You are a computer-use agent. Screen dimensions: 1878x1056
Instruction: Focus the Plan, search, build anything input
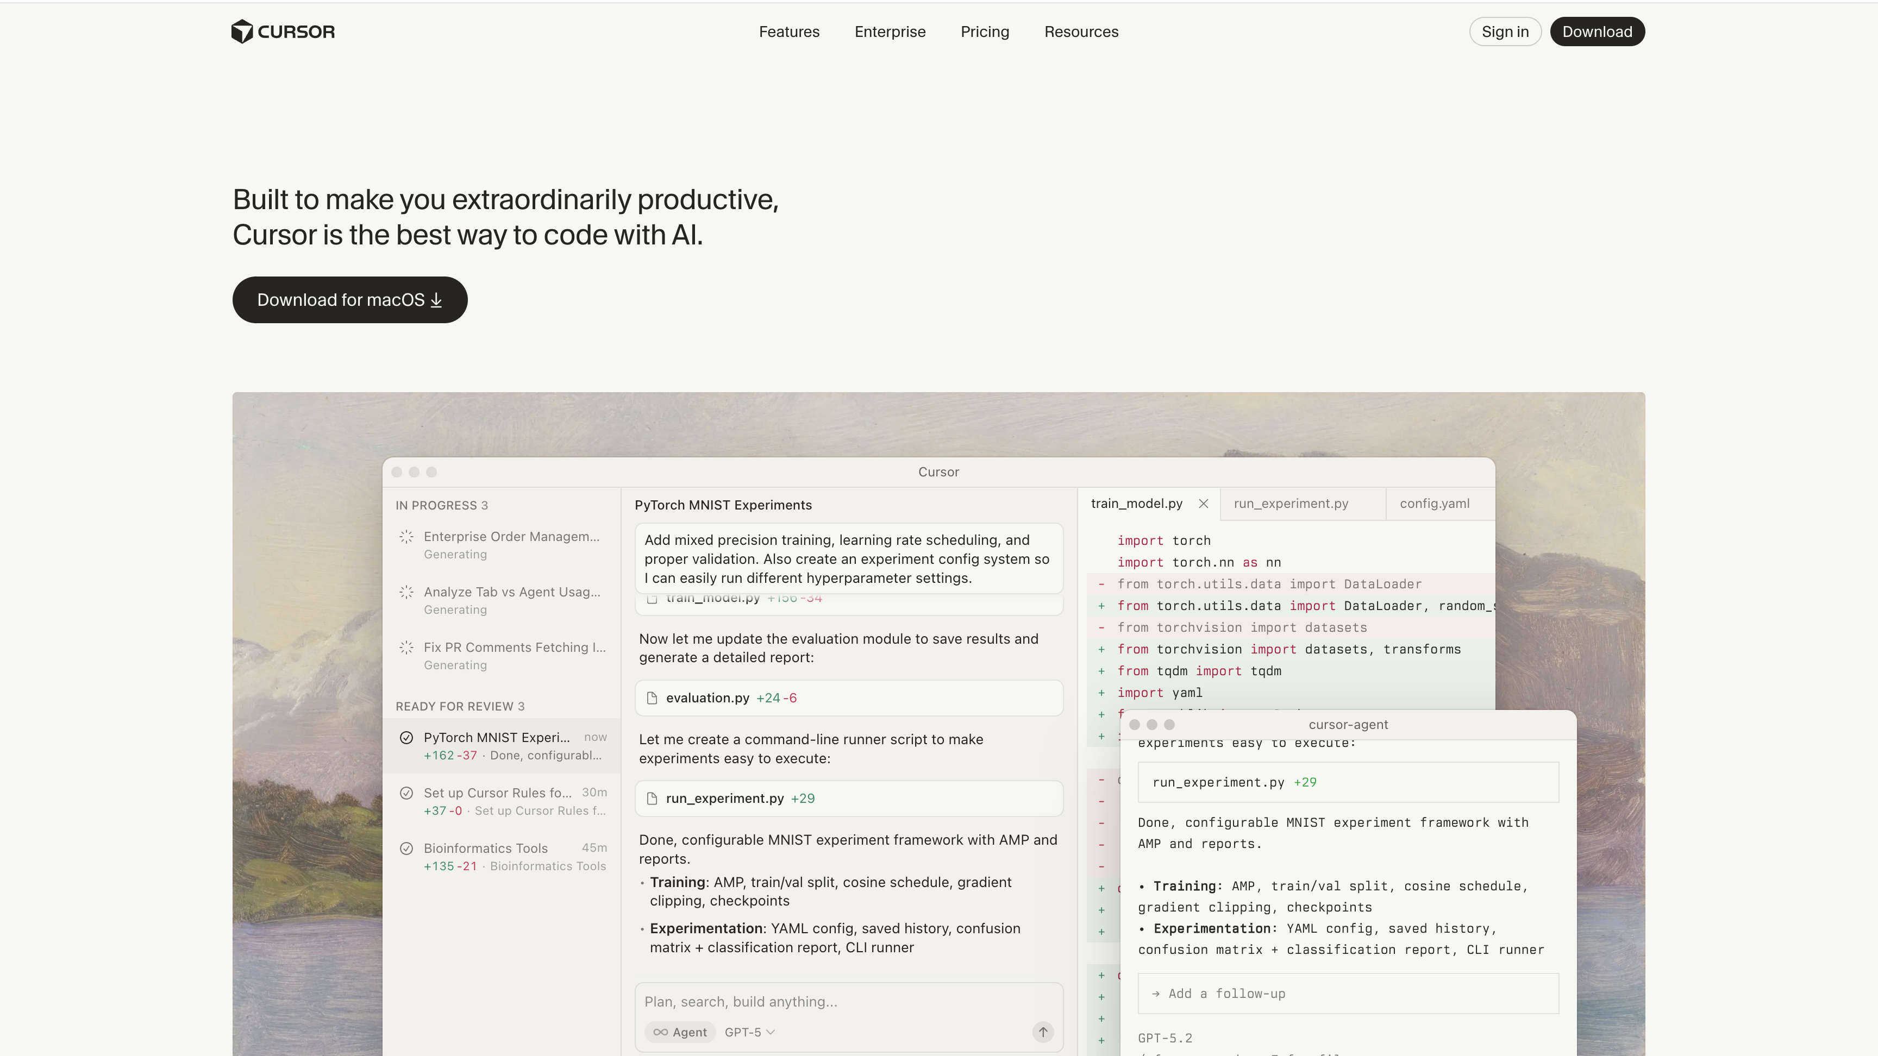point(802,1001)
